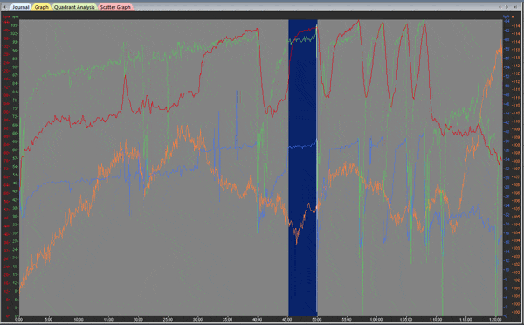The width and height of the screenshot is (524, 325).
Task: Switch to the Graph tab
Action: [x=41, y=7]
